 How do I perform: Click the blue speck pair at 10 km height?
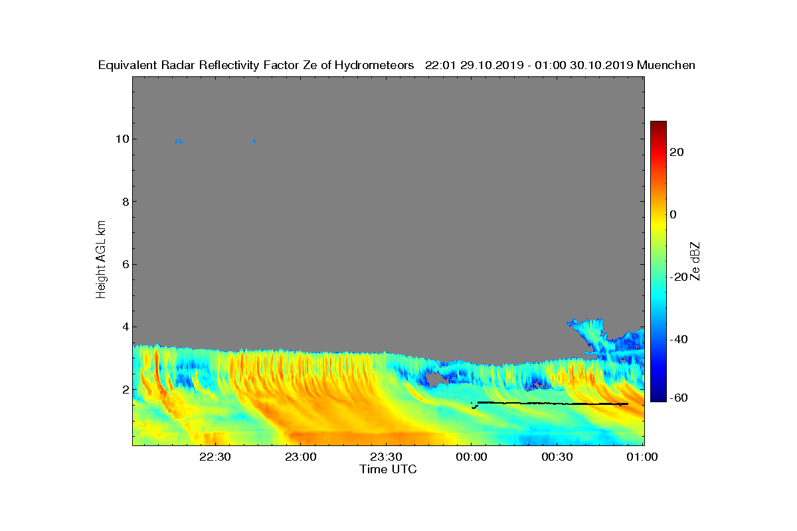pos(179,141)
